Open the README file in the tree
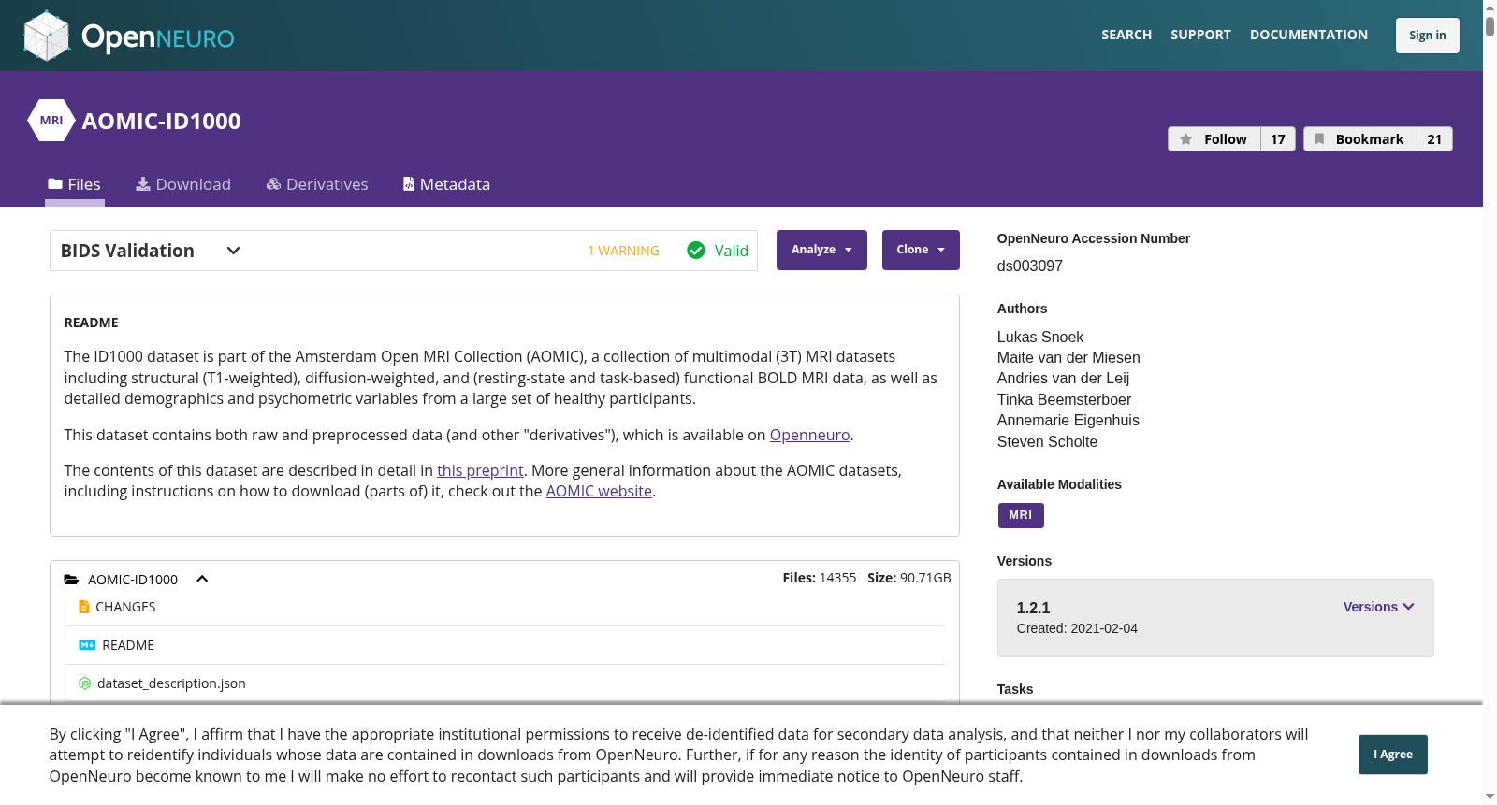 click(x=128, y=645)
